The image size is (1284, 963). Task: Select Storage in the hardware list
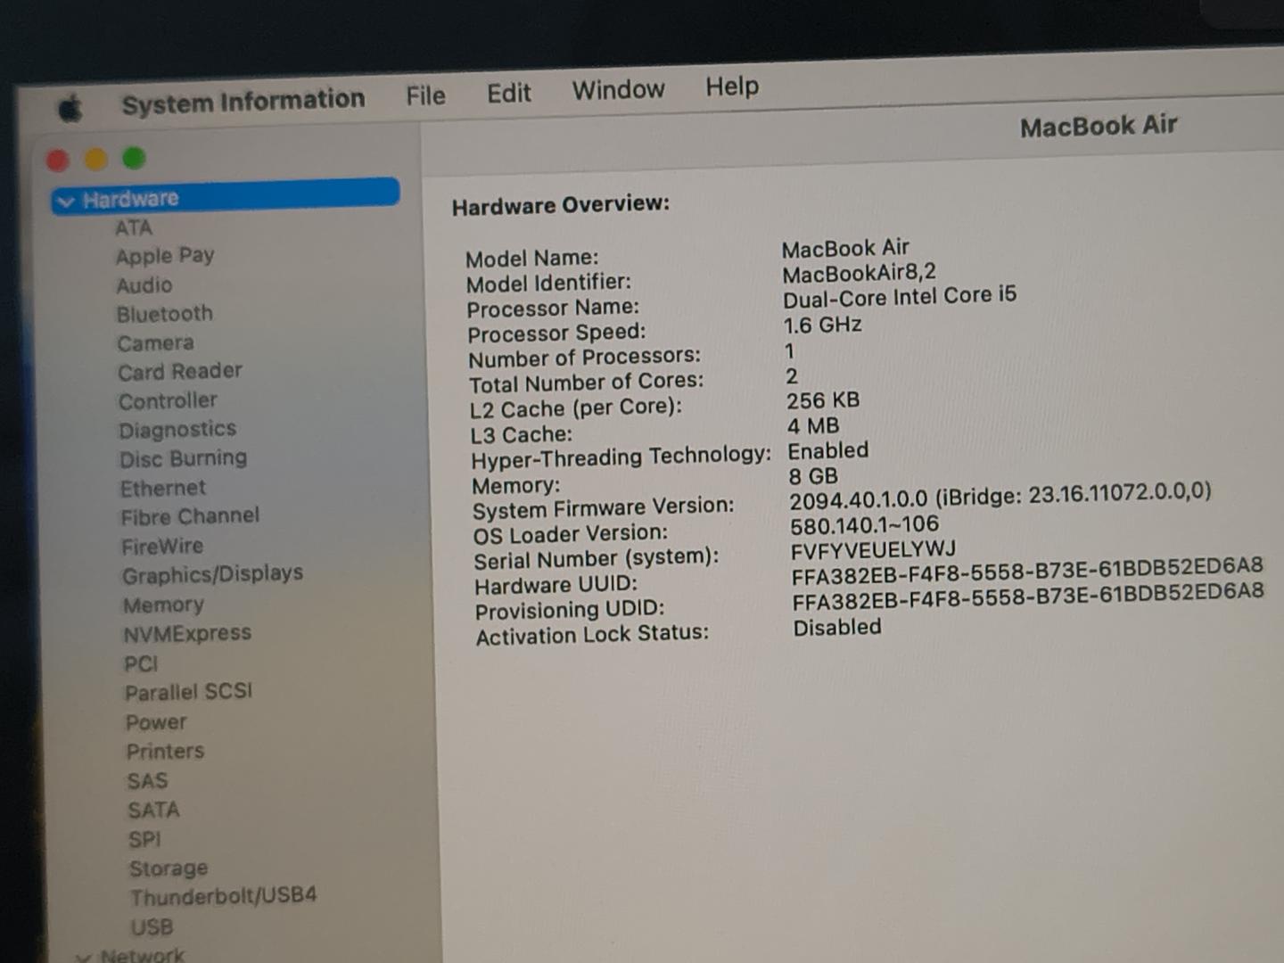click(x=169, y=868)
